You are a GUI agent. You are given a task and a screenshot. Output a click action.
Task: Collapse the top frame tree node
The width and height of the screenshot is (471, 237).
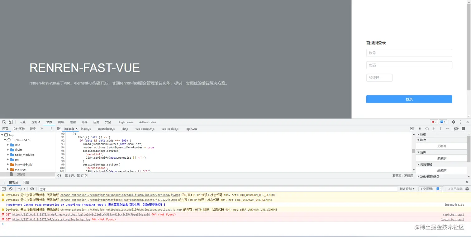[x=2, y=135]
